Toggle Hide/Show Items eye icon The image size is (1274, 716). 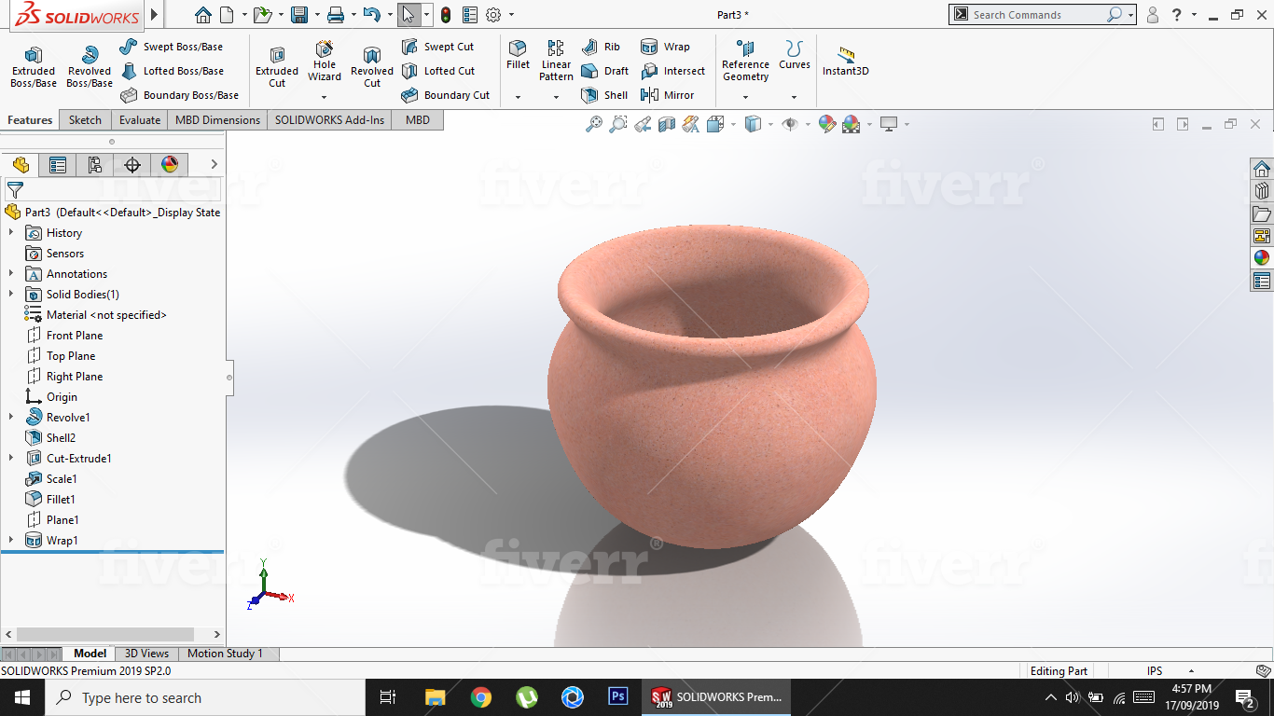click(x=790, y=124)
